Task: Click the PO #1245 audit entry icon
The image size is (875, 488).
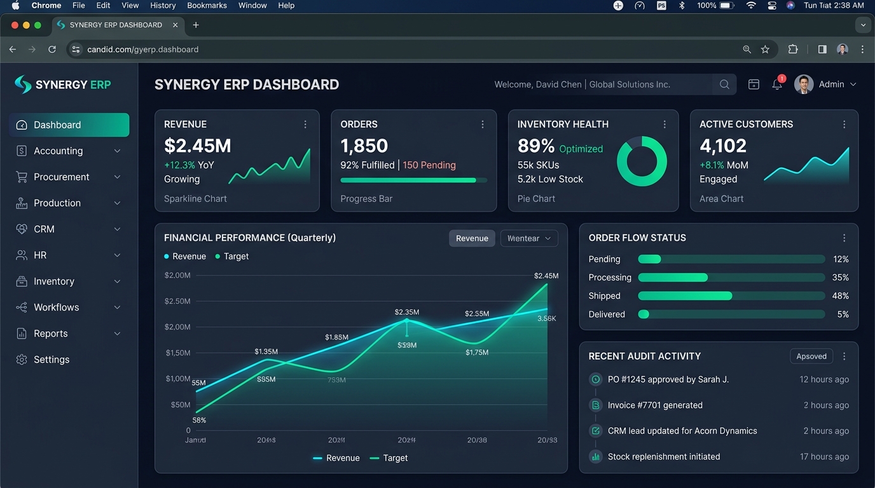Action: tap(596, 379)
